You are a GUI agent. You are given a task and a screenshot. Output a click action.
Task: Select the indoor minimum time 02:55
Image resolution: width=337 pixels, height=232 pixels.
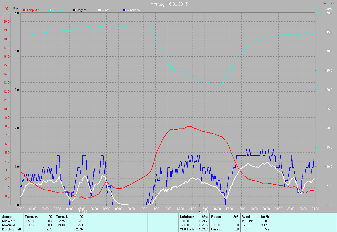coord(61,221)
